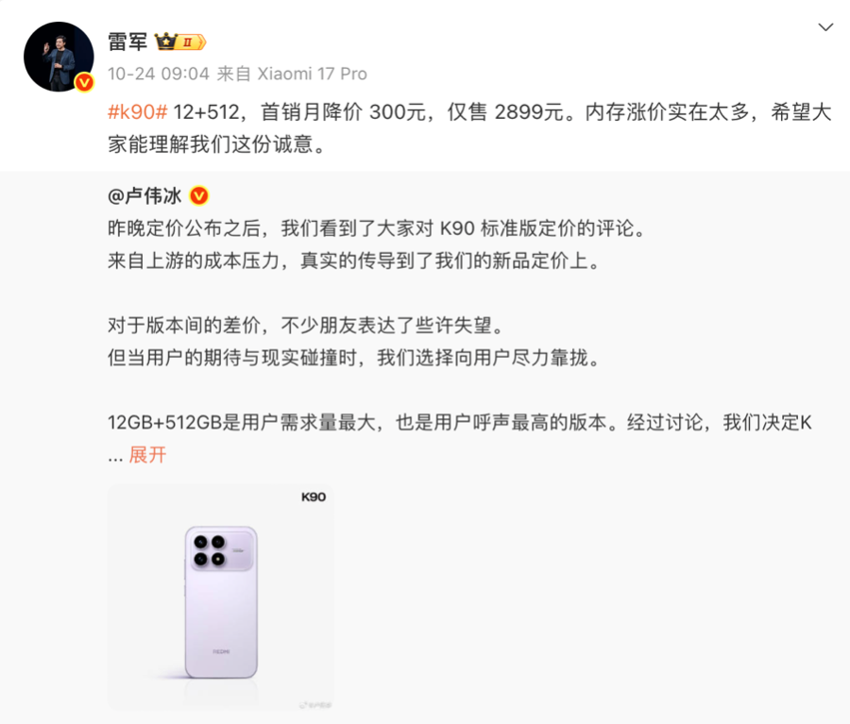Screen dimensions: 850x724
Task: Open the #k90# hashtag topic
Action: [138, 112]
